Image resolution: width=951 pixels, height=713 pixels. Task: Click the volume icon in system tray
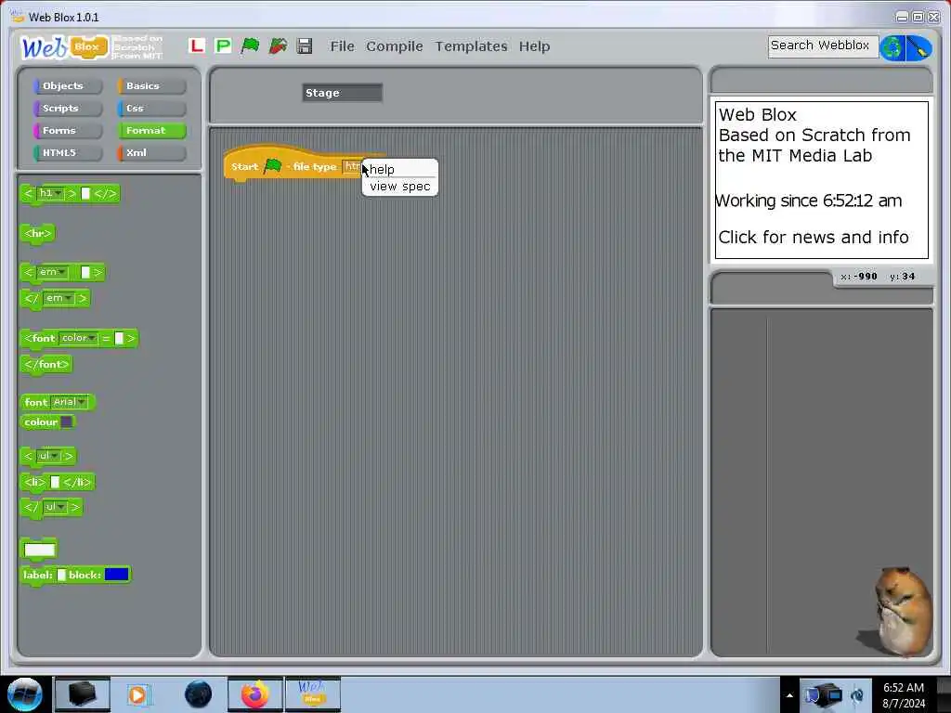pos(857,695)
